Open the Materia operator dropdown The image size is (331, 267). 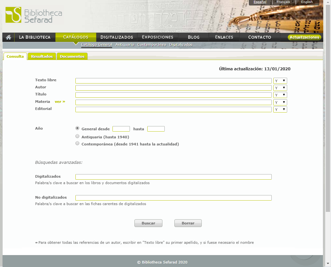[x=280, y=102]
